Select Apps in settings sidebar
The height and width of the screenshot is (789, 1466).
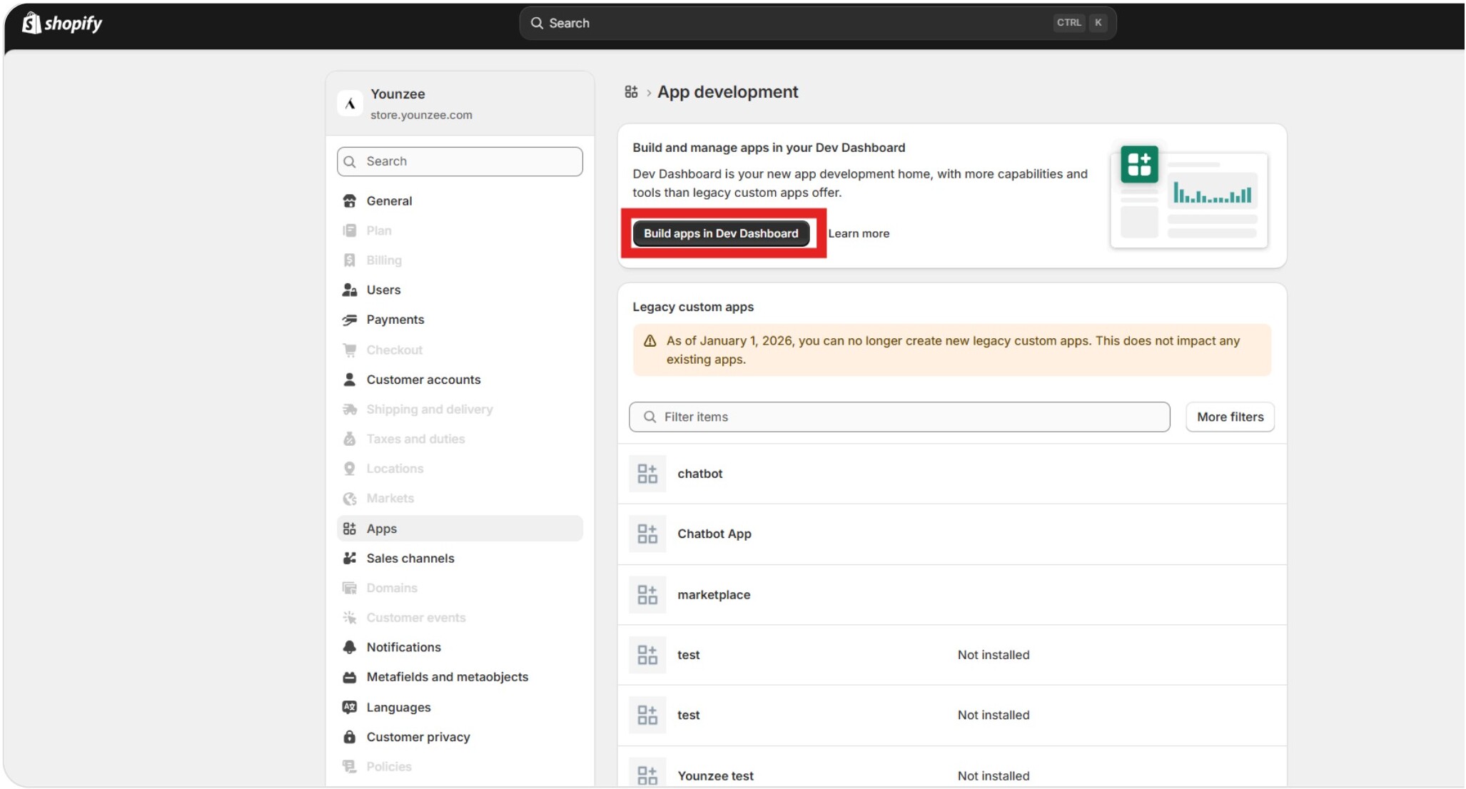pos(460,529)
